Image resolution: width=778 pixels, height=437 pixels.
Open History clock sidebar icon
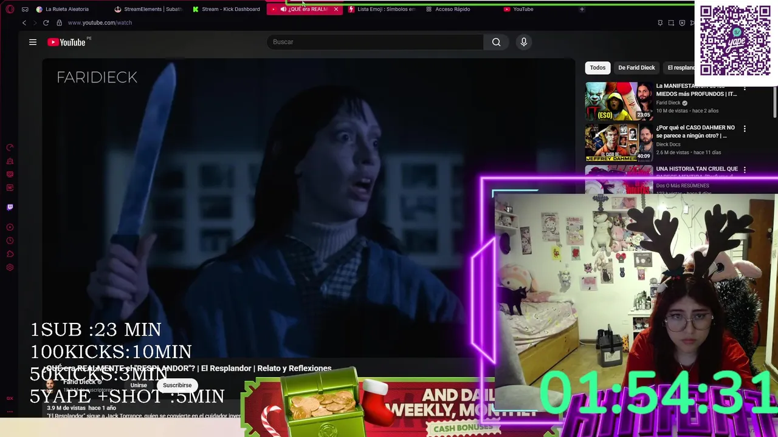coord(10,241)
